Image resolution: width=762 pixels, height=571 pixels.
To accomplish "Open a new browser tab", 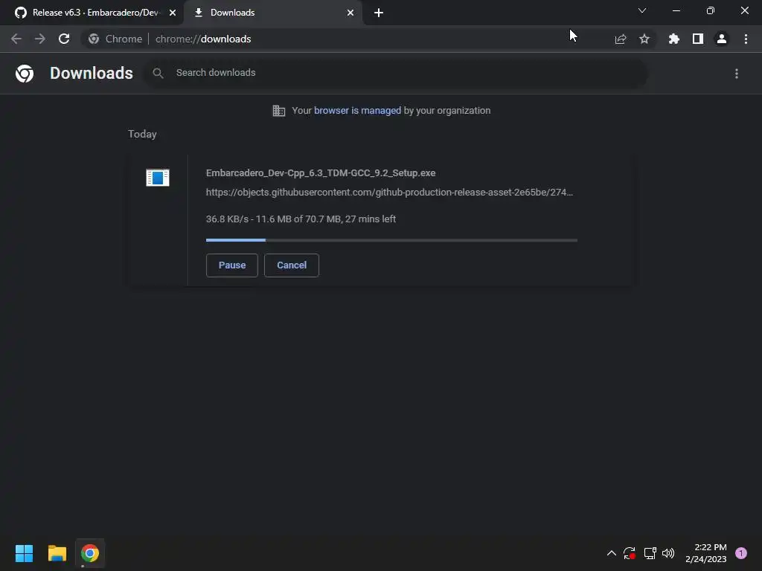I will pyautogui.click(x=379, y=13).
